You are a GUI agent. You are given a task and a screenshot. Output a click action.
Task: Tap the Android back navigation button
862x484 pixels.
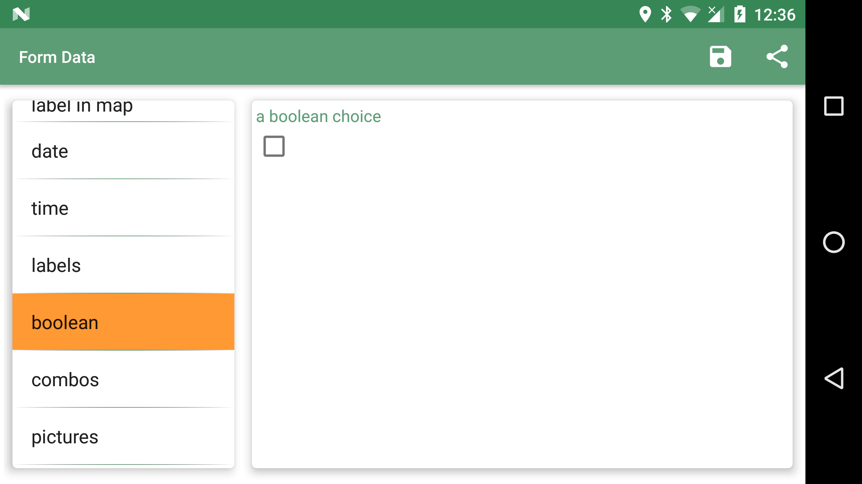pos(834,378)
